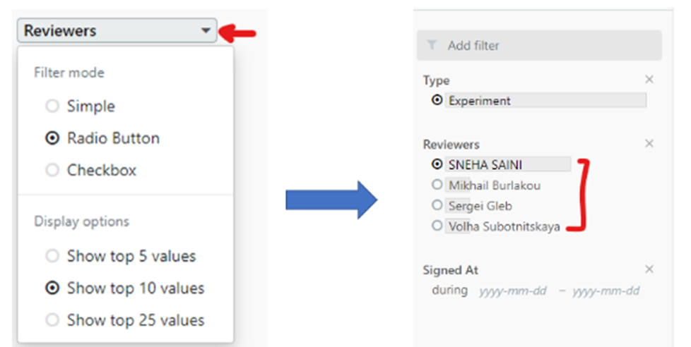This screenshot has height=347, width=691.
Task: Select reviewer Volha Subotnitskaya
Action: [x=437, y=226]
